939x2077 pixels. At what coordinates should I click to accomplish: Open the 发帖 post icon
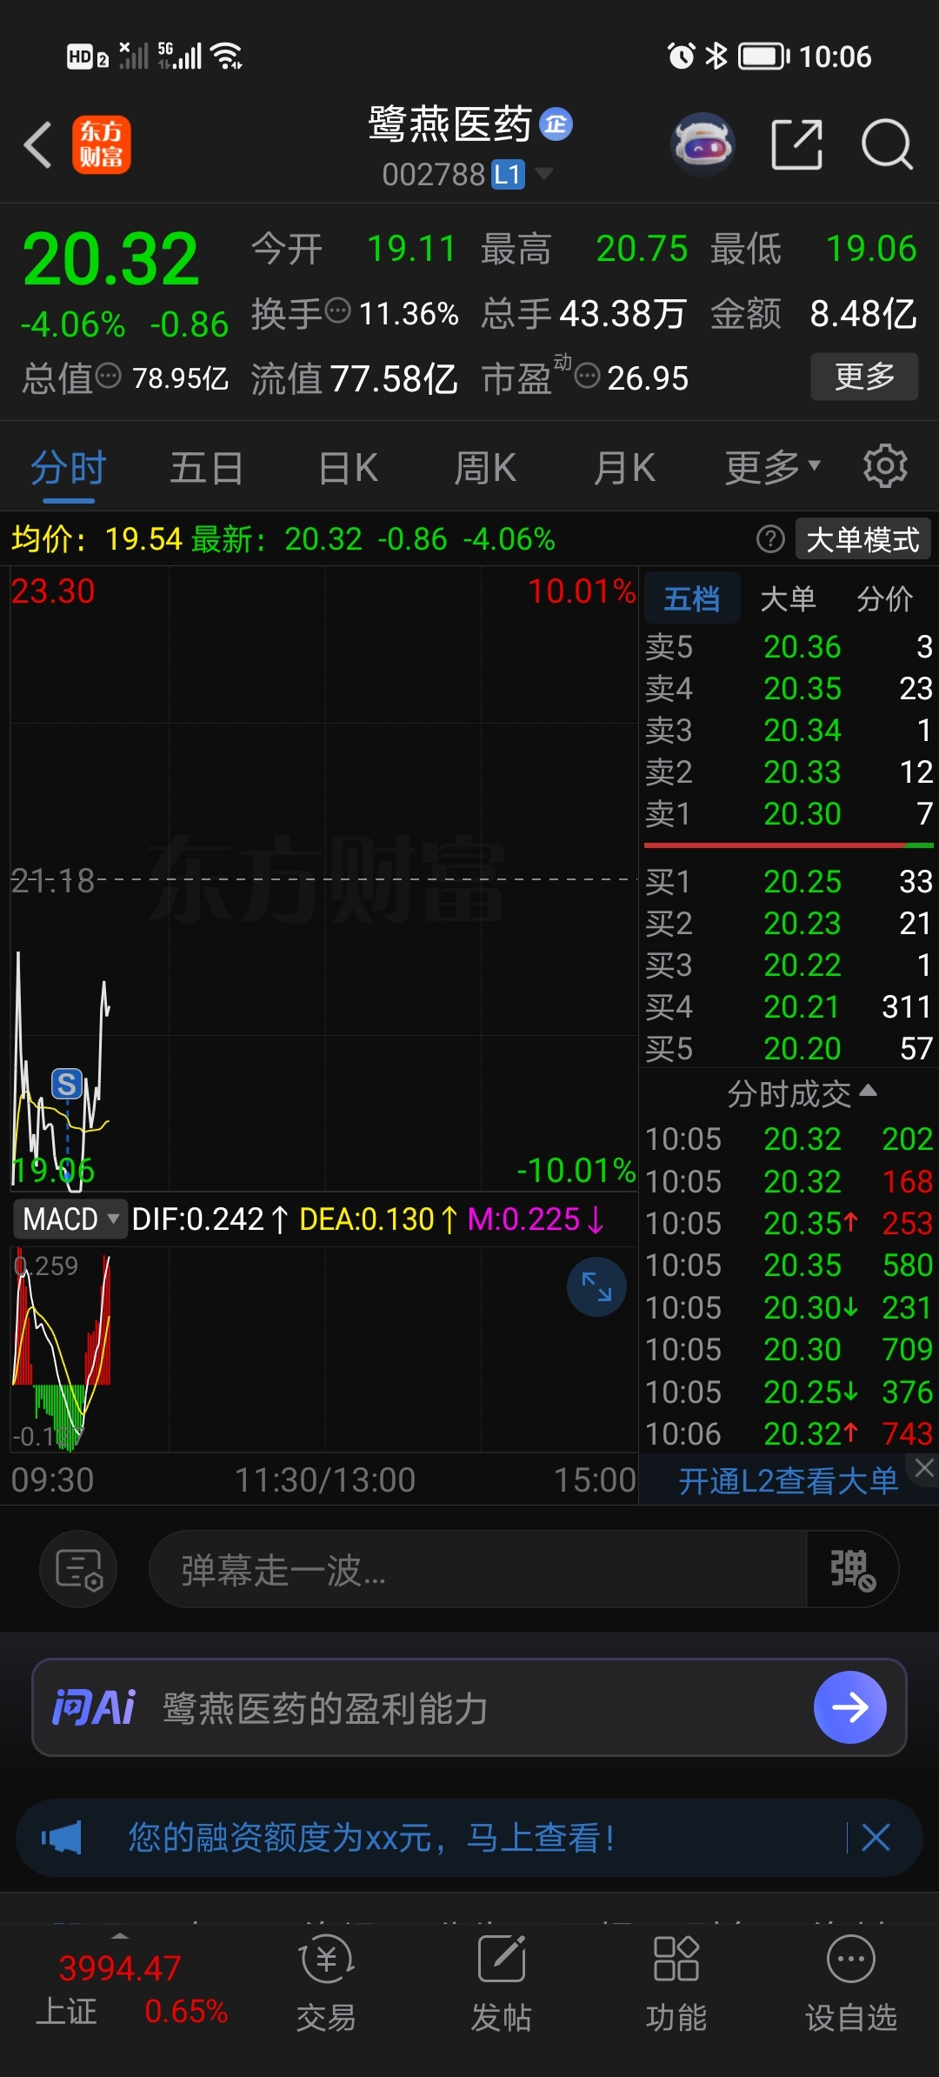[502, 1985]
